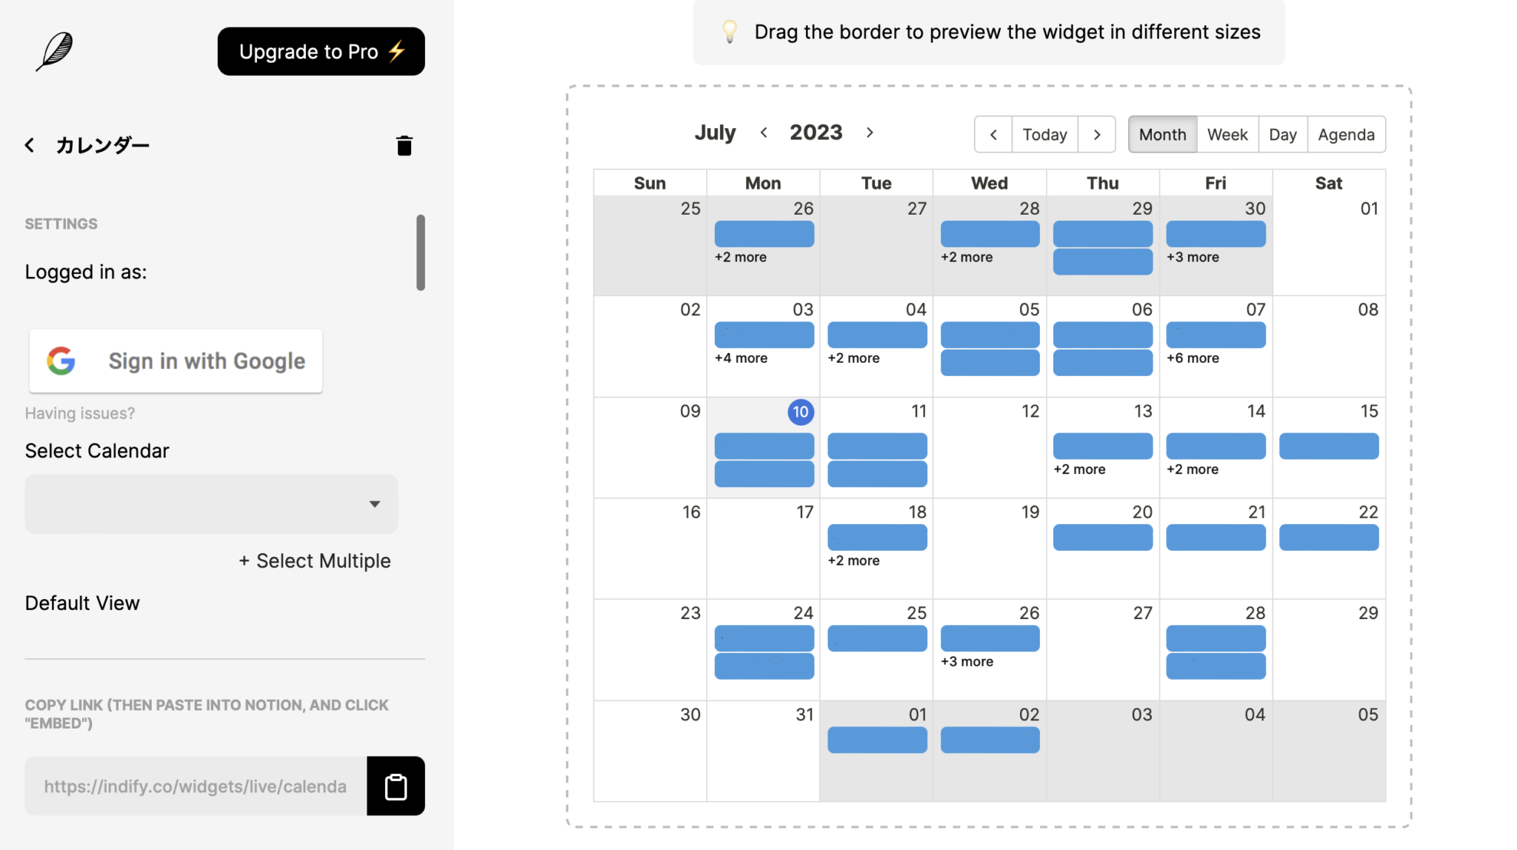
Task: Go to the previous month beside July
Action: (x=764, y=132)
